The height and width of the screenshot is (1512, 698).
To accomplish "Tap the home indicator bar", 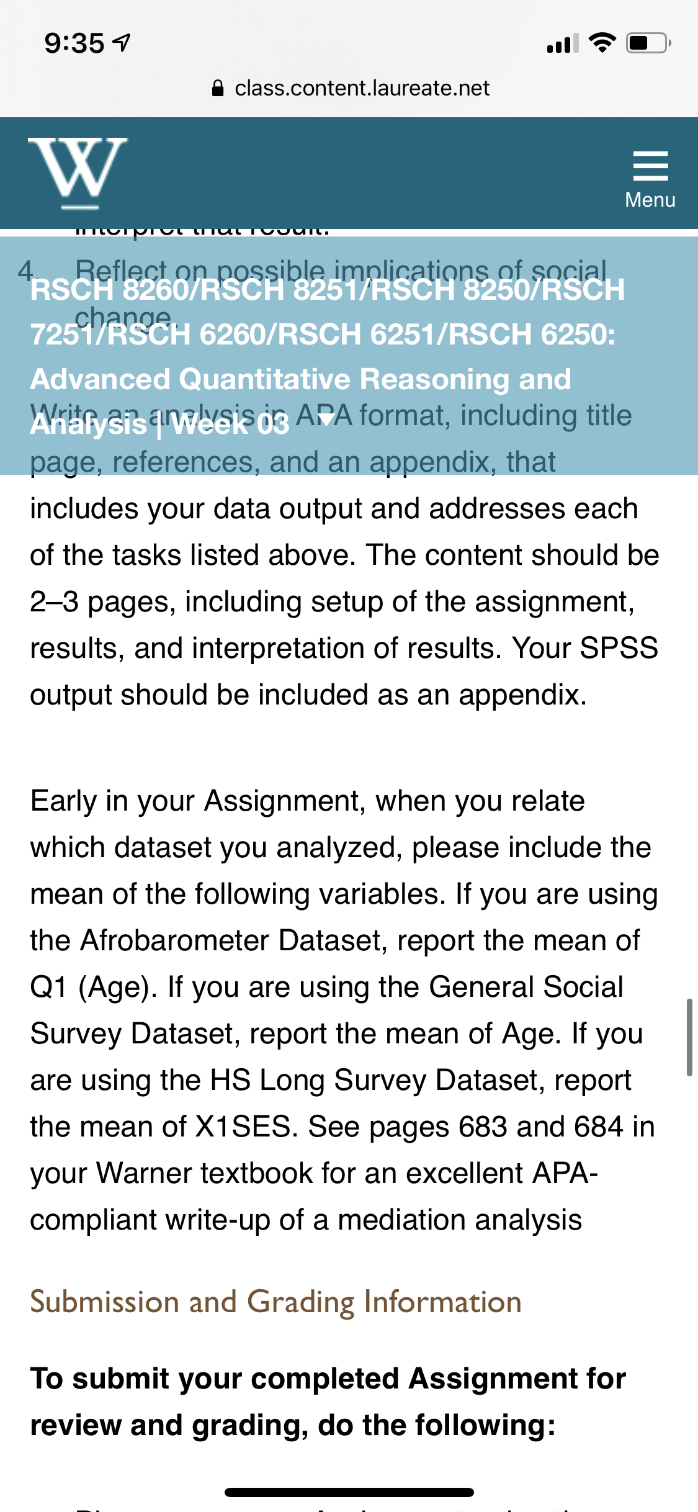I will tap(349, 1492).
